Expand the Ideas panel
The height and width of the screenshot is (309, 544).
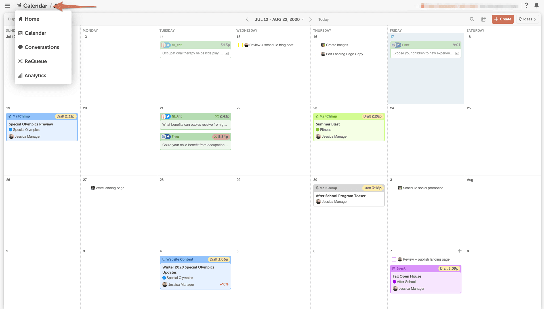coord(527,19)
